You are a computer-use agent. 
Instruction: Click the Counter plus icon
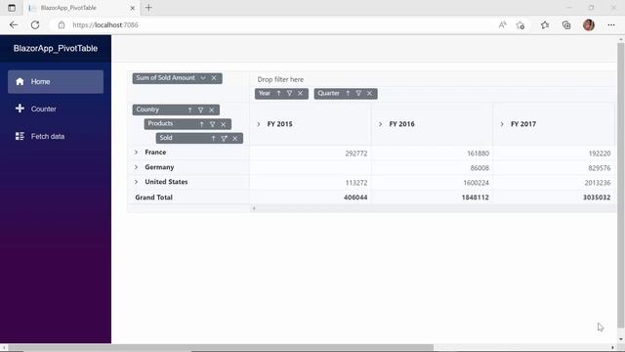pyautogui.click(x=20, y=109)
